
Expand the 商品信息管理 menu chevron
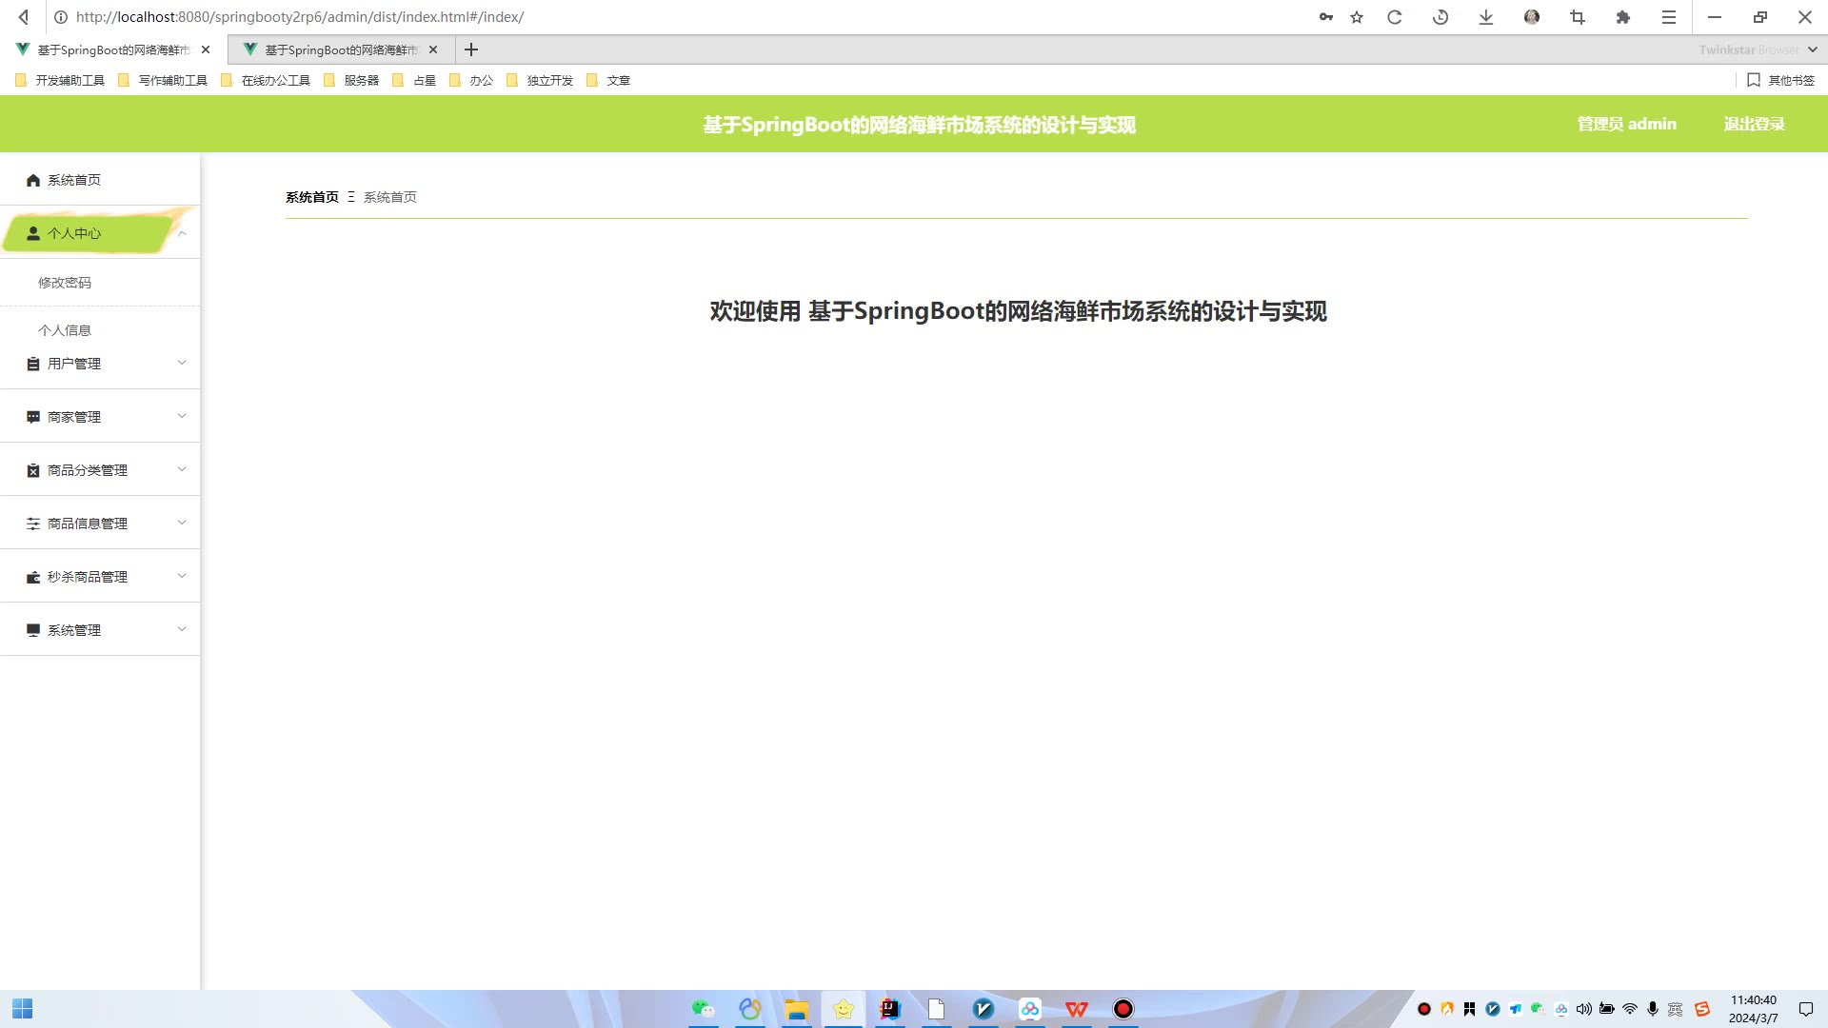[182, 523]
